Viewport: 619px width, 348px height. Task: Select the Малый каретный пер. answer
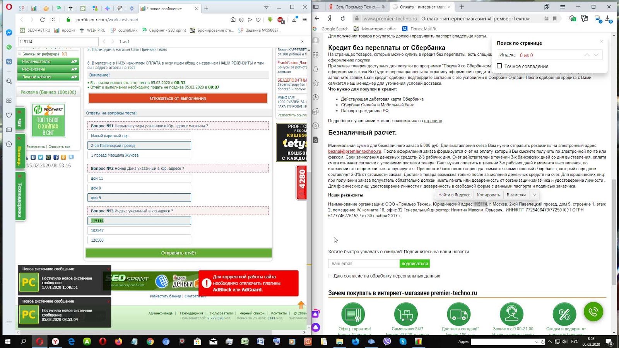pos(139,136)
